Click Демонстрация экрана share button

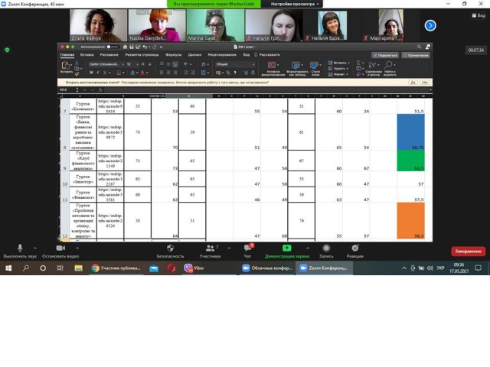pos(287,252)
